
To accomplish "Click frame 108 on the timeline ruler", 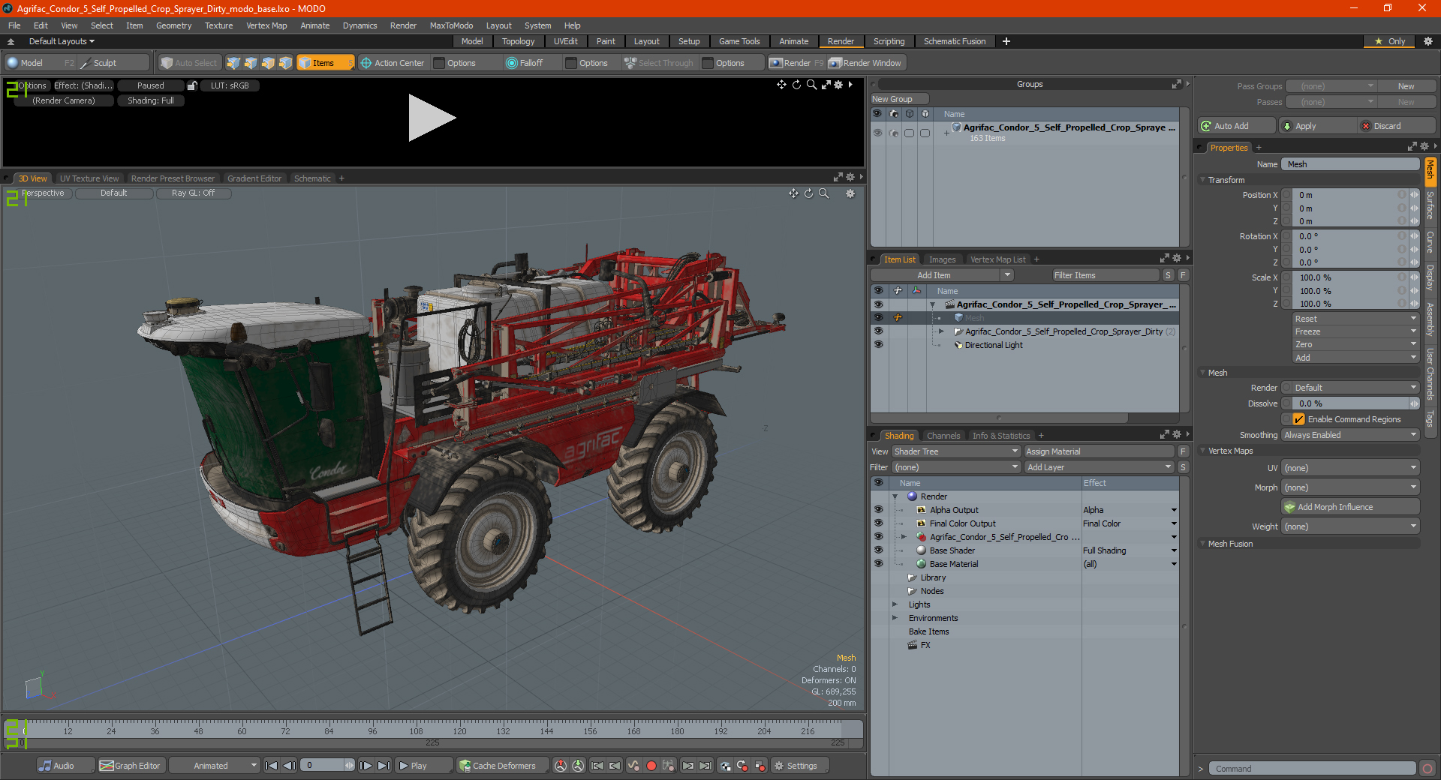I will point(416,730).
